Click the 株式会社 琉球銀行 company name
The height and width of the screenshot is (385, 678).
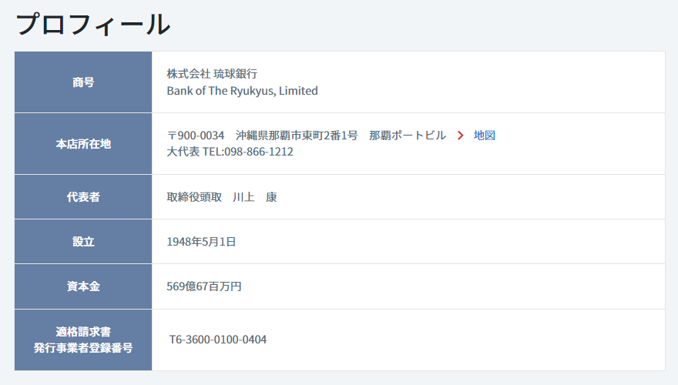[x=212, y=74]
